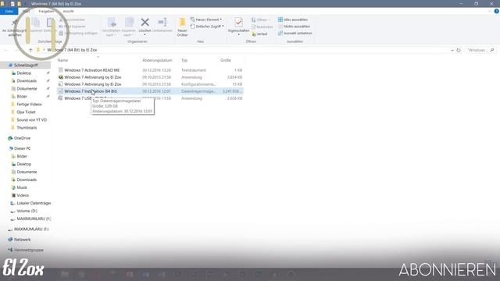The height and width of the screenshot is (281, 500).
Task: Select the Aktivierung by El Zox Anwendung file
Action: (x=150, y=77)
